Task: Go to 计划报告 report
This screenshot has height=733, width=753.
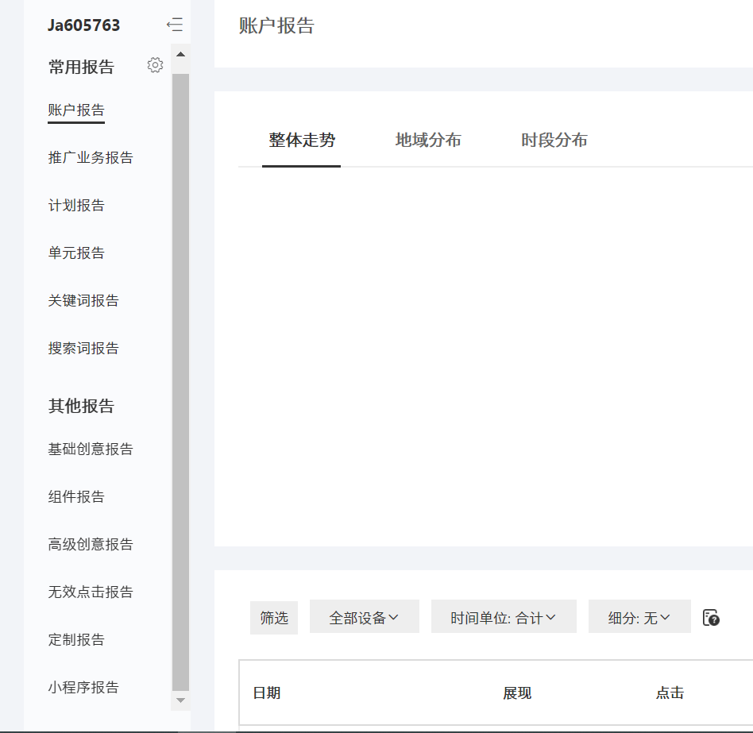Action: [x=76, y=206]
